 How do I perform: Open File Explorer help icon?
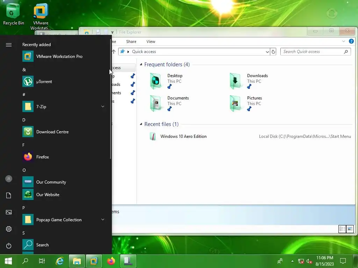(x=351, y=41)
